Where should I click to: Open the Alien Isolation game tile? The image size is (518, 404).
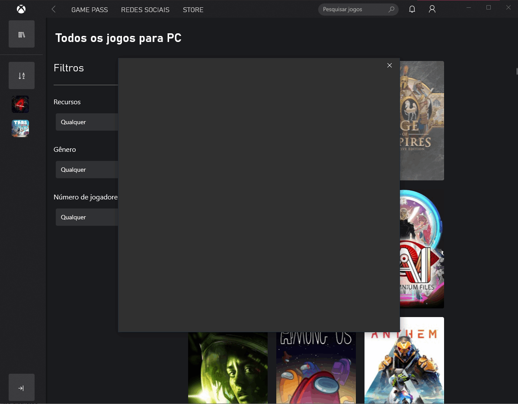[x=228, y=368]
